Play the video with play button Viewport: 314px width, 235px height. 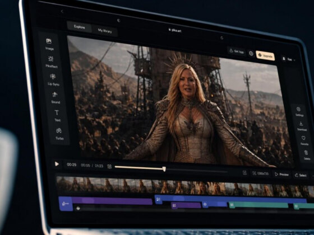tap(57, 164)
